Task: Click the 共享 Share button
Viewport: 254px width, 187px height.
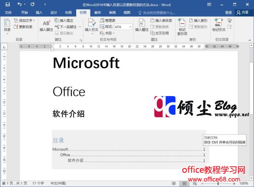Action: [242, 12]
